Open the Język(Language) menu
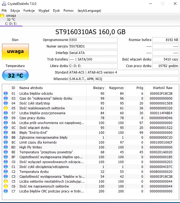Viewport: 180px width, 203px height. (x=89, y=11)
